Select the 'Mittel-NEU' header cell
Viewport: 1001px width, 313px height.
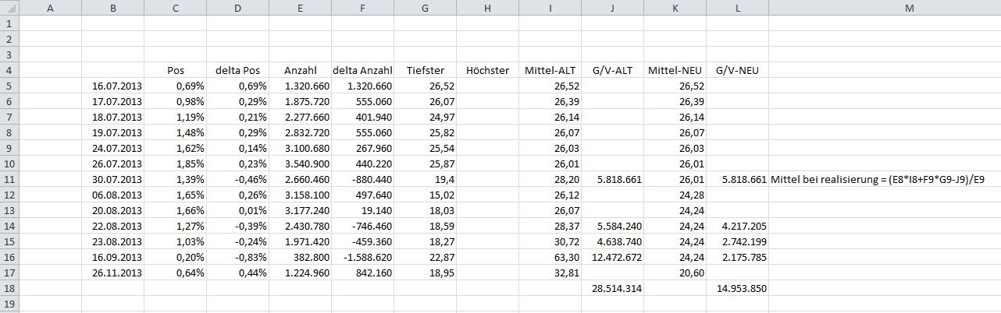click(675, 70)
